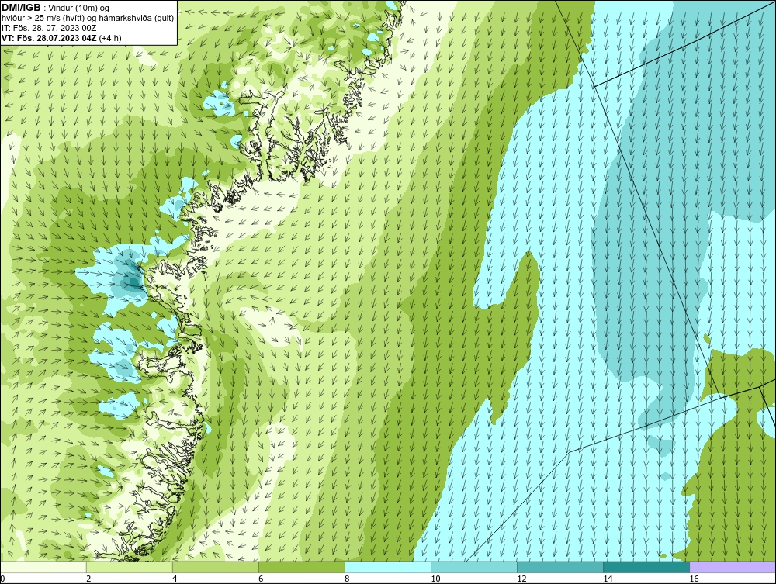Click the scale label '14'
The image size is (776, 584).
(608, 579)
